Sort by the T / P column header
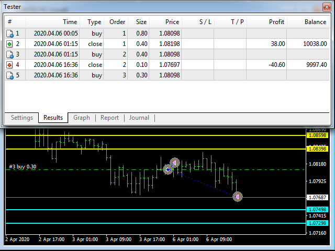This screenshot has height=251, width=335. (230, 22)
